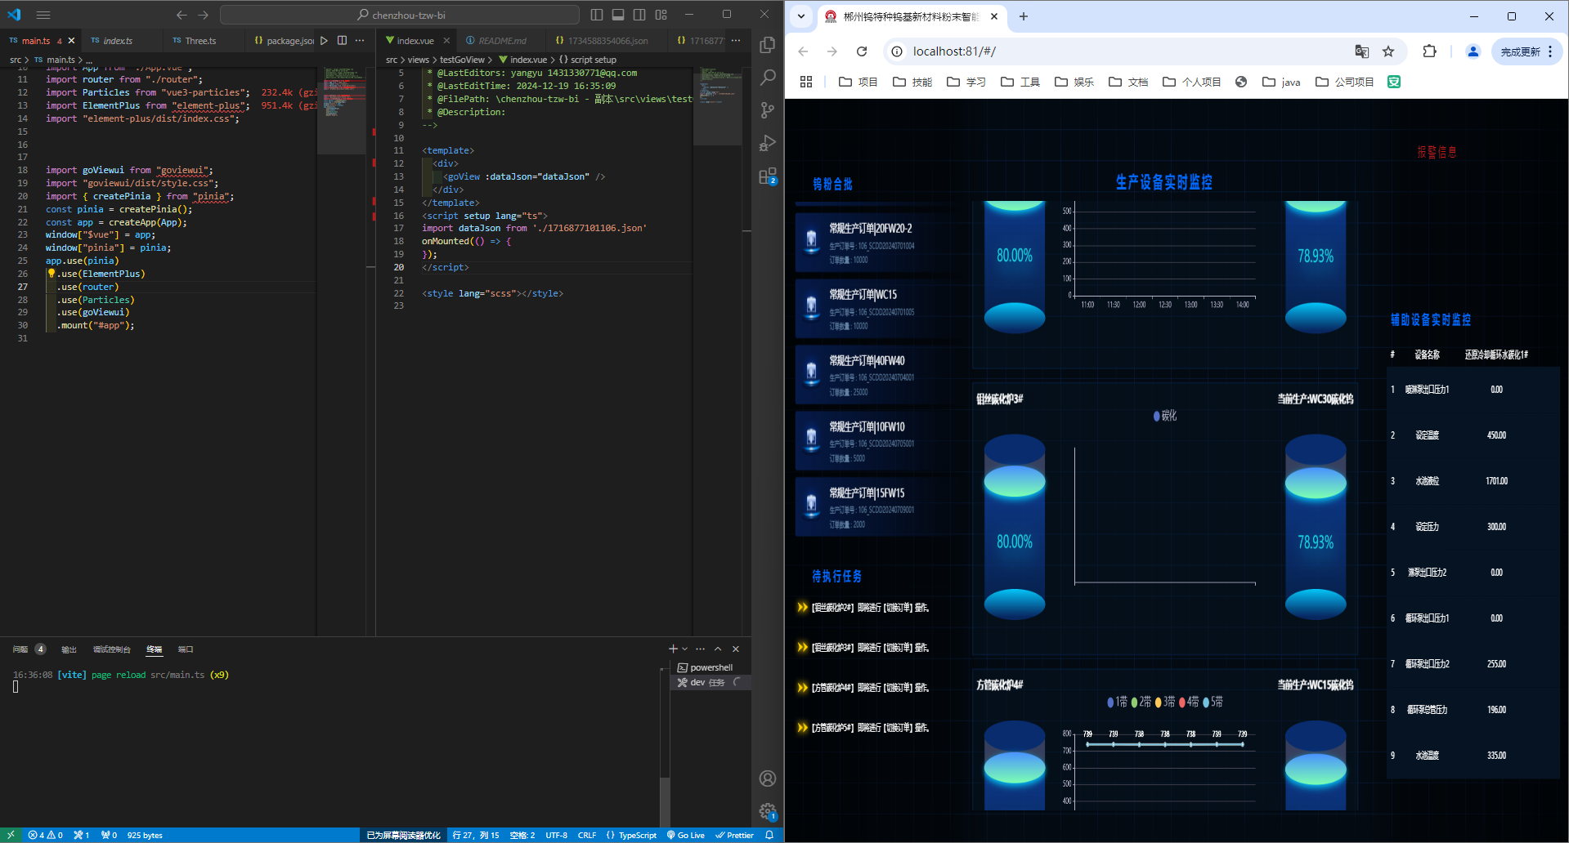
Task: Toggle the VS Code bottom panel visibility
Action: coord(618,15)
